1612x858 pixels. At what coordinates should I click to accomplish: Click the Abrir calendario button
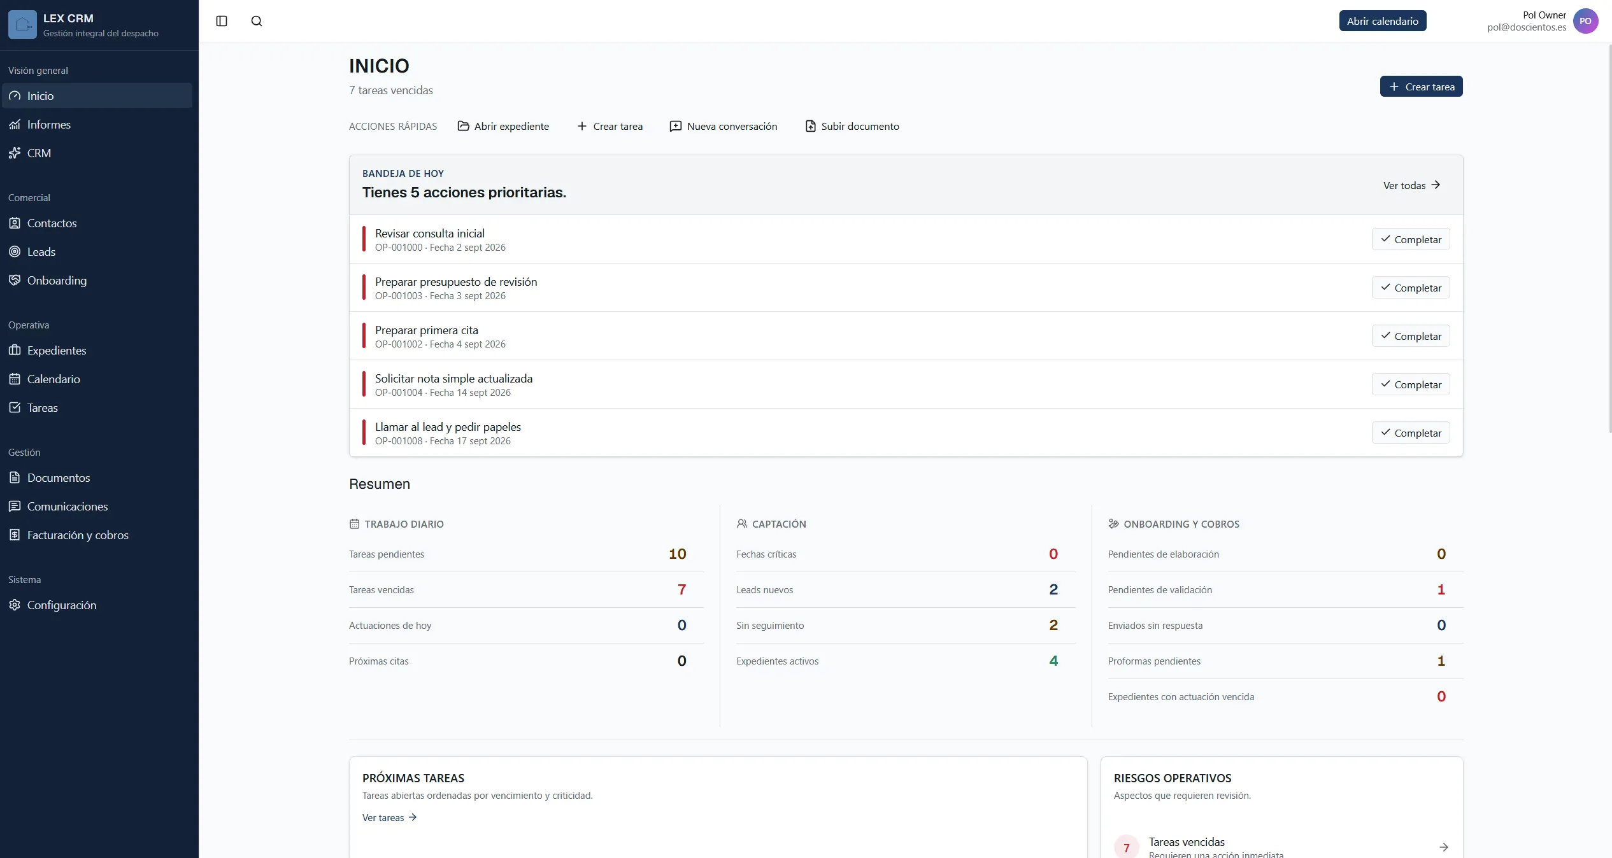[1382, 21]
